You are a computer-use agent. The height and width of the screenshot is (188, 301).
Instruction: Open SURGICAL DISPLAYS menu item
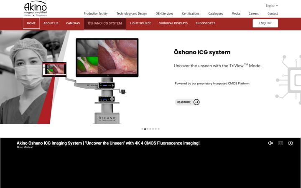click(x=173, y=23)
